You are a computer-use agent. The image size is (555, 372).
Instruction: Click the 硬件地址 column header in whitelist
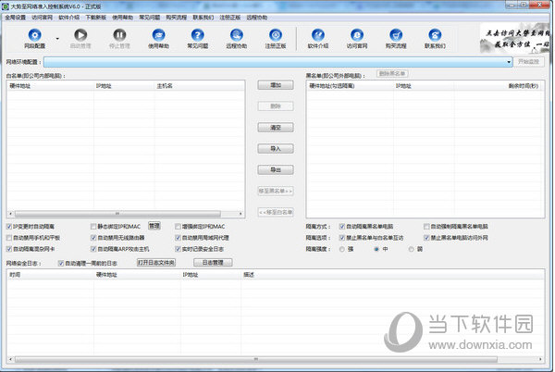coord(20,85)
